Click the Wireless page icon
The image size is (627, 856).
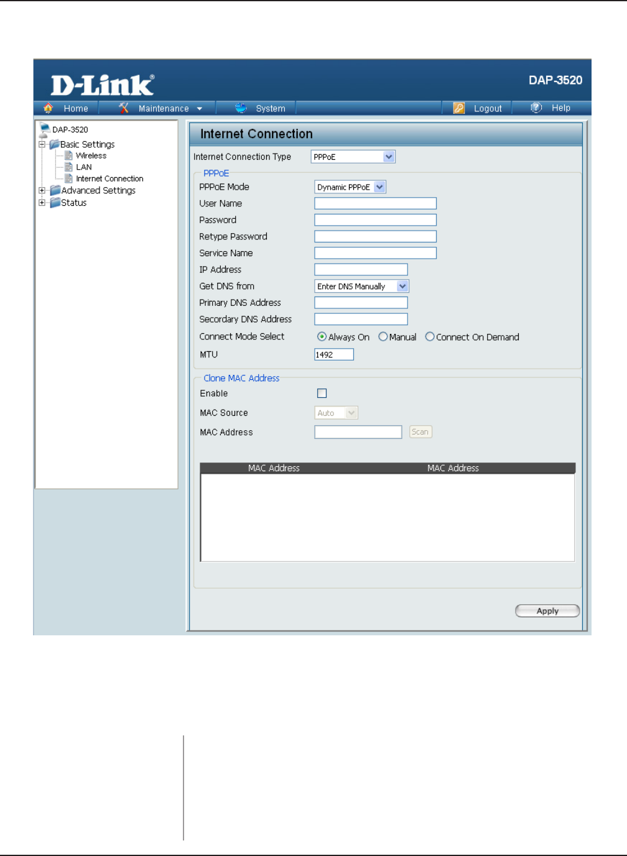coord(69,155)
